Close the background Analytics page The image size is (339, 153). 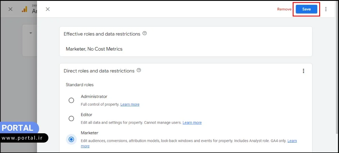point(10,9)
